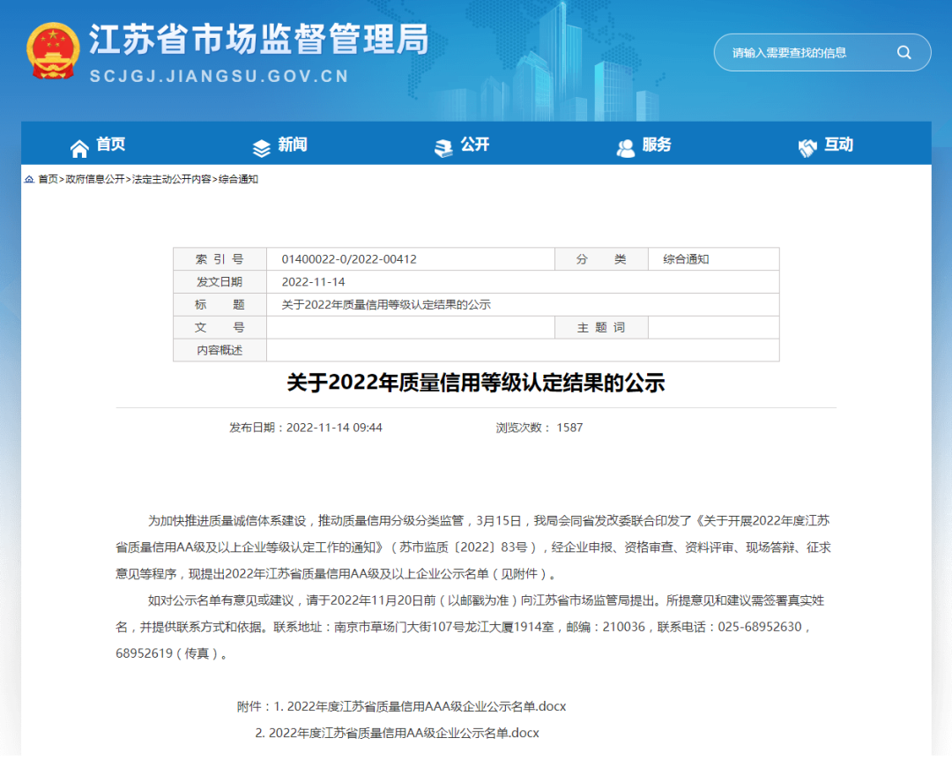Click the phone number 025-68952630
The width and height of the screenshot is (952, 760).
(x=760, y=627)
